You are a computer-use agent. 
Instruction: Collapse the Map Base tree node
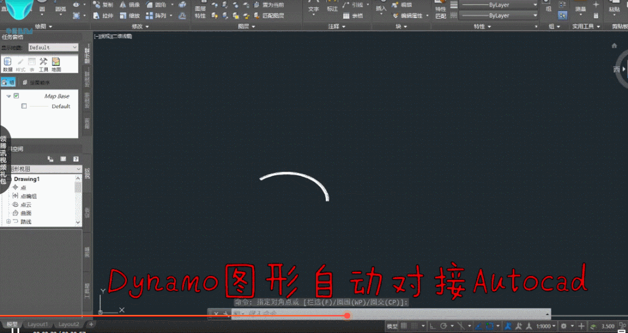8,96
